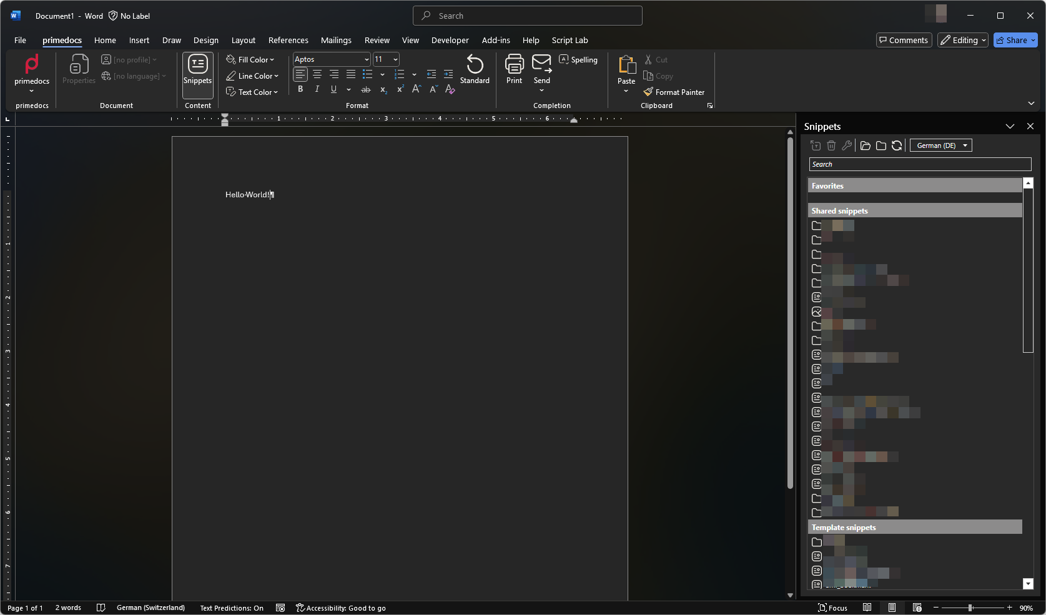Open the Script Lab tab
Image resolution: width=1046 pixels, height=615 pixels.
pos(570,40)
